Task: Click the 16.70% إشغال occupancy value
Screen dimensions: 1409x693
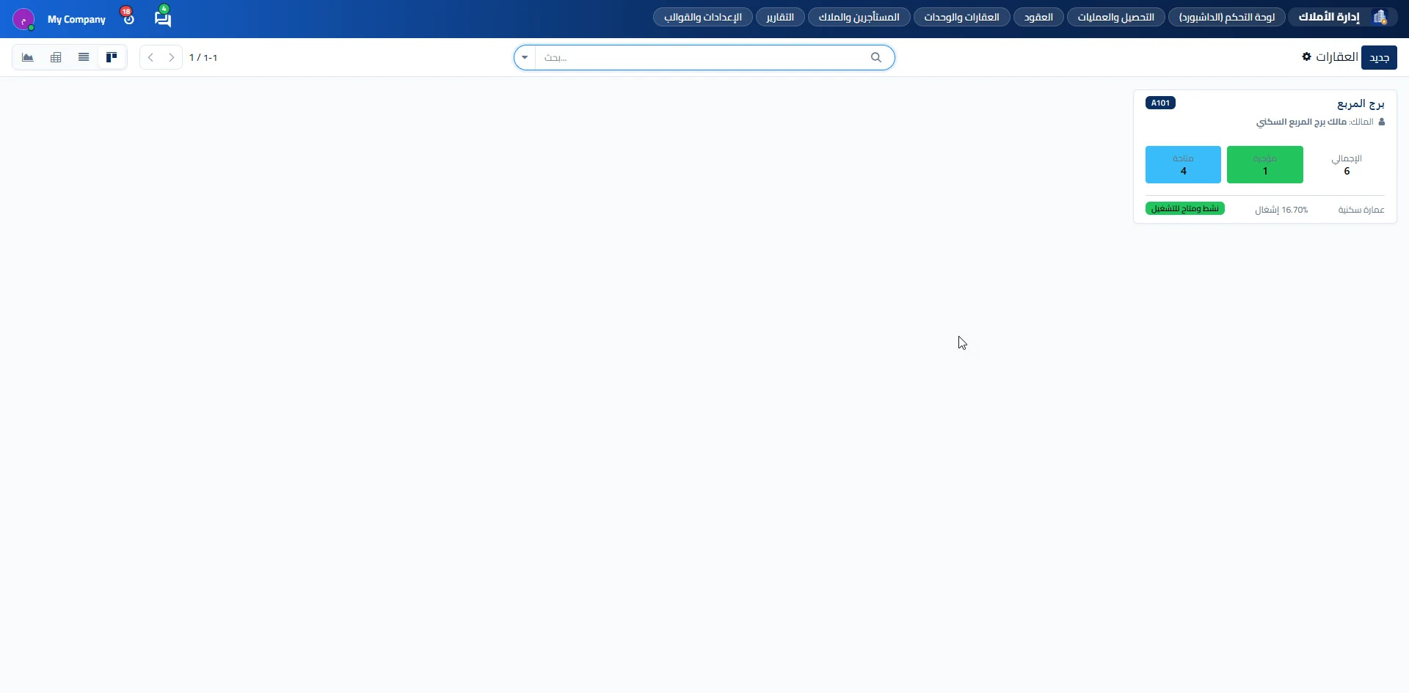Action: click(1281, 210)
